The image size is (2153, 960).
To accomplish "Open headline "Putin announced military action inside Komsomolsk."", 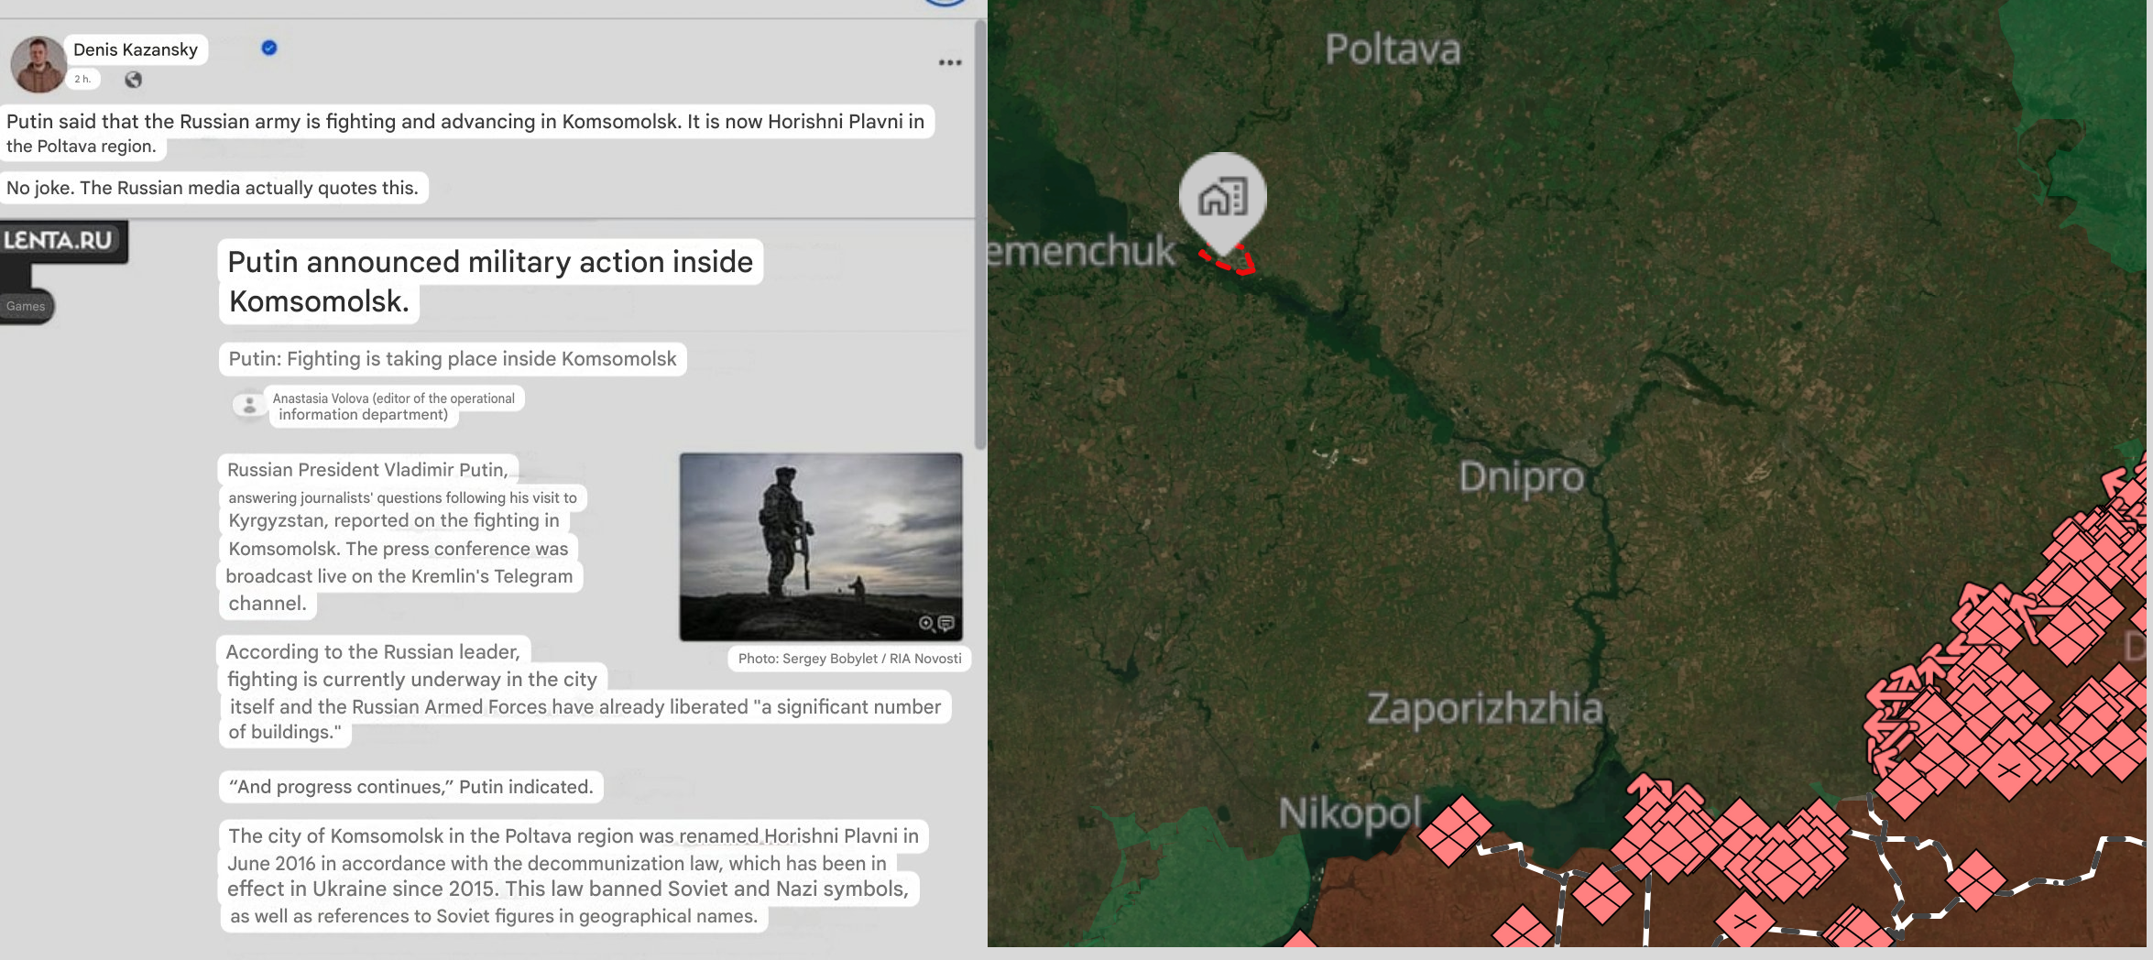I will click(490, 281).
